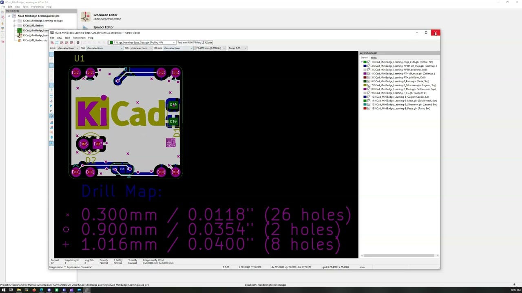This screenshot has height=293, width=522.
Task: Click the teal swatch for layer 12 B_Silkscreen
Action: [x=365, y=105]
